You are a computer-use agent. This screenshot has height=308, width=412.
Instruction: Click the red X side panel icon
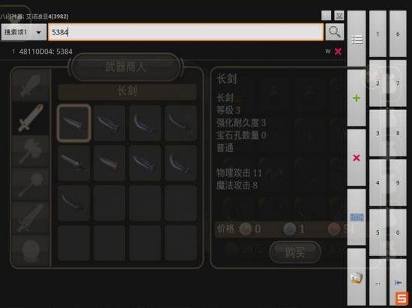[x=357, y=158]
